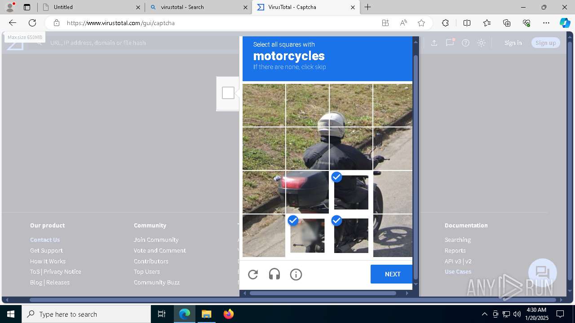The image size is (575, 323).
Task: Open the Apps available icon in address bar
Action: tap(385, 23)
